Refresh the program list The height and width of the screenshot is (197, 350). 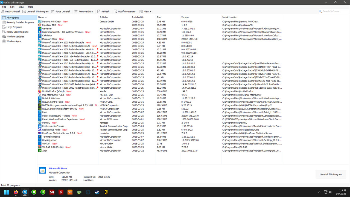103,11
